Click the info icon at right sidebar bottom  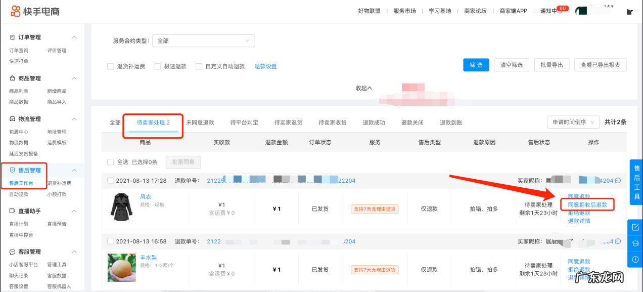[x=635, y=260]
